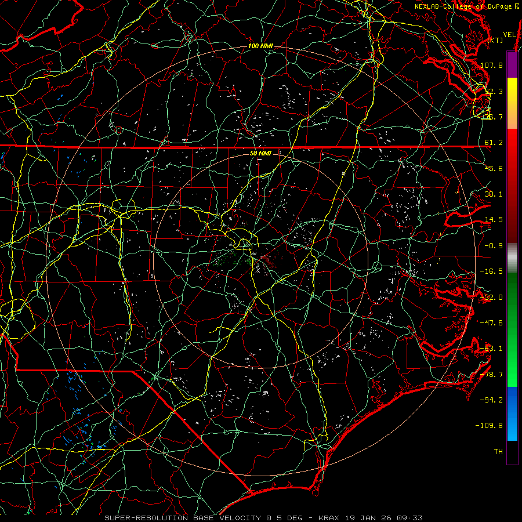Click the -47.6 scale value

(x=492, y=323)
